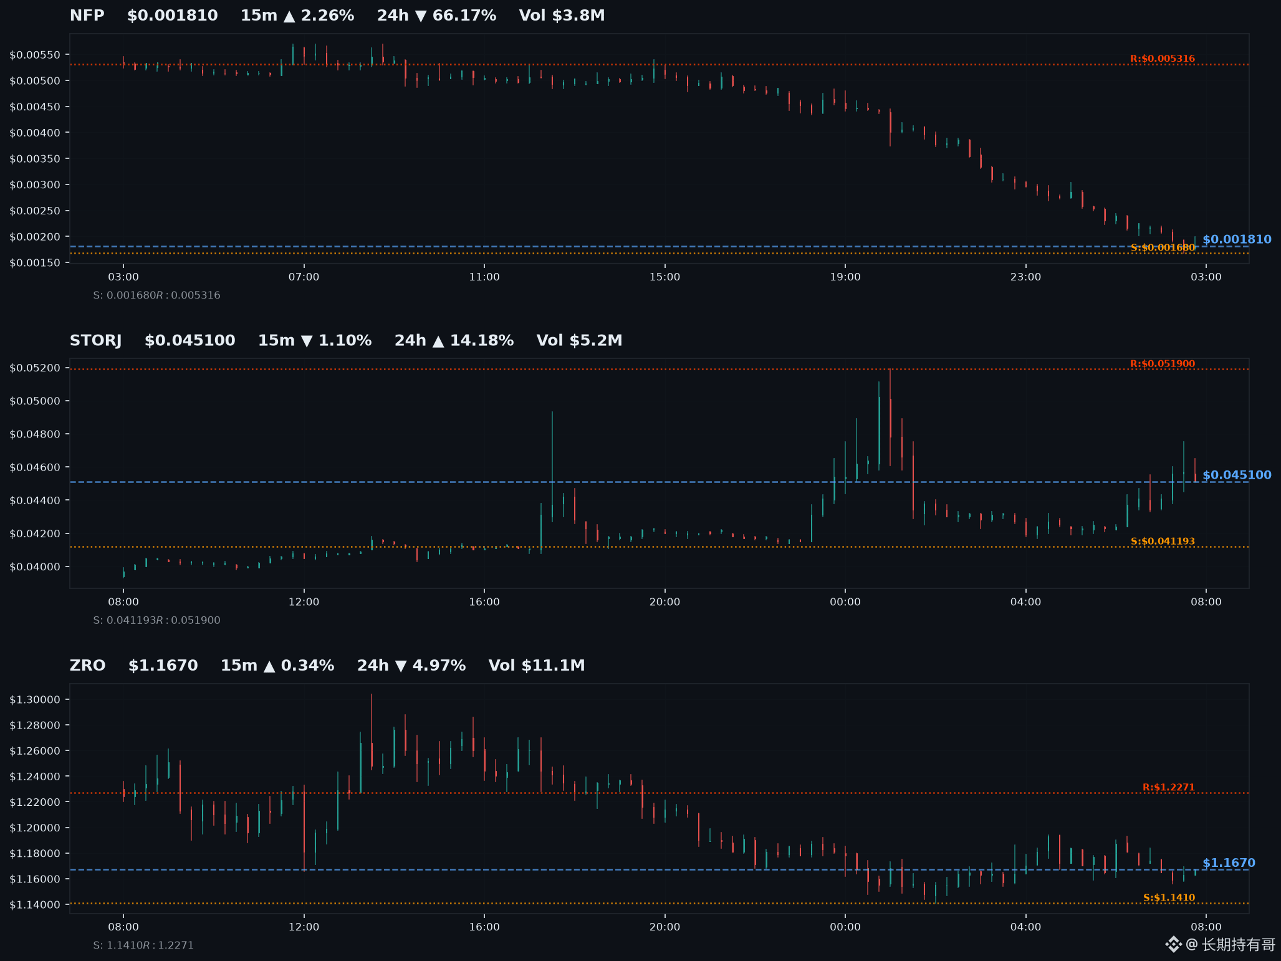Screen dimensions: 1281x961
Task: Select the NFP 24h 66.17% drop text
Action: click(x=436, y=16)
